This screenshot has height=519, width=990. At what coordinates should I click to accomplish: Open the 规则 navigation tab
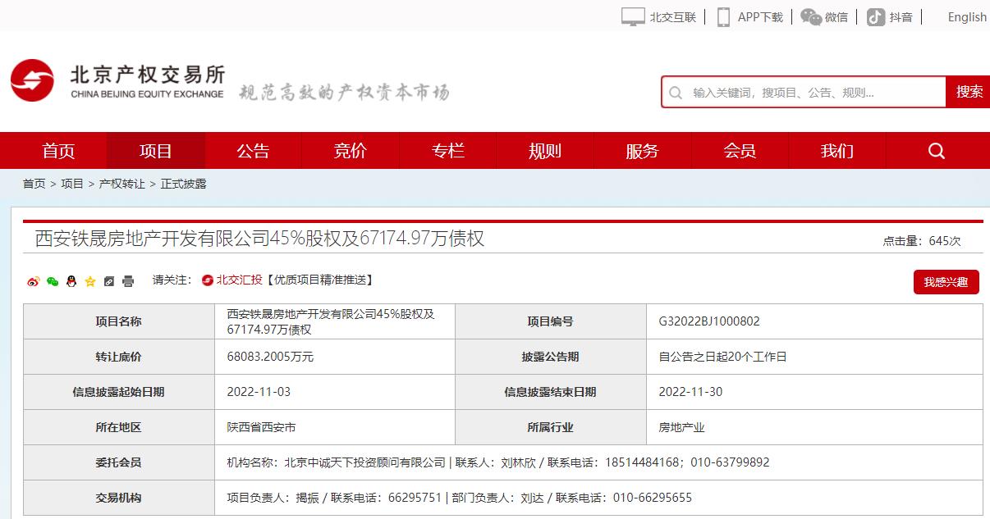545,151
